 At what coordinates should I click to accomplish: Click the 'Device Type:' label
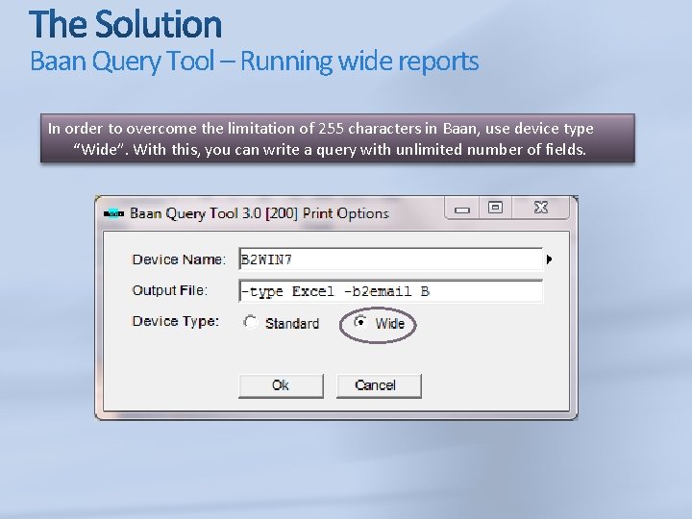pos(176,321)
